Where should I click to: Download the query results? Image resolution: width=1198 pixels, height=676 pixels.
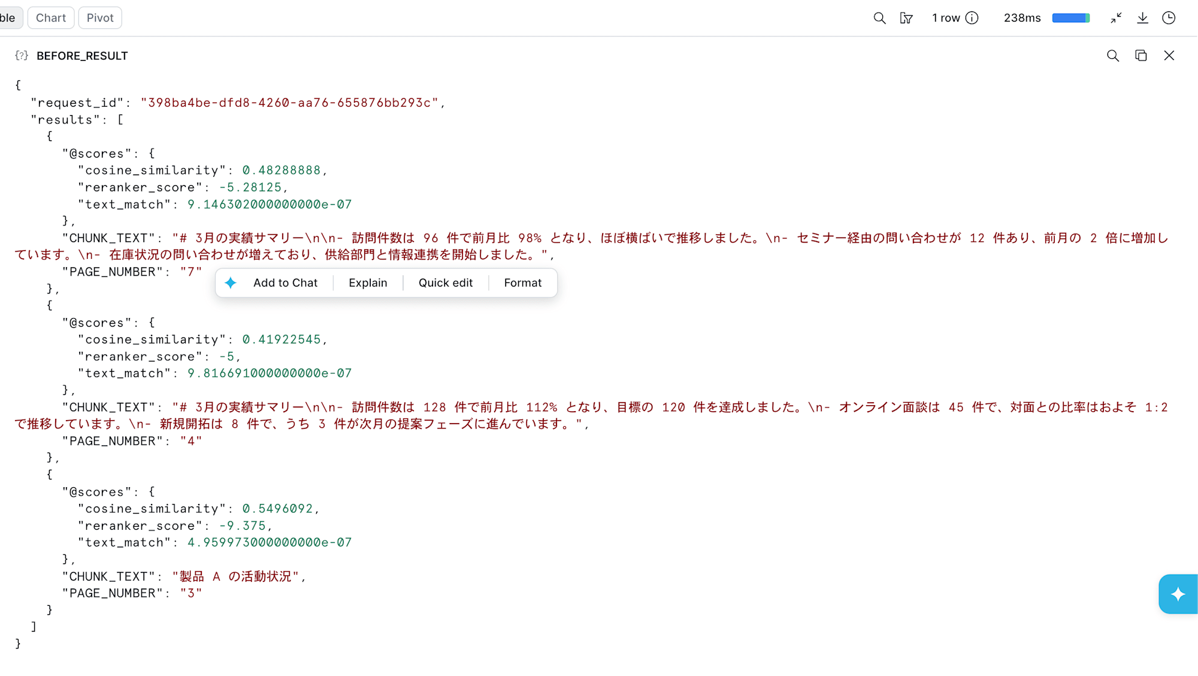1142,18
